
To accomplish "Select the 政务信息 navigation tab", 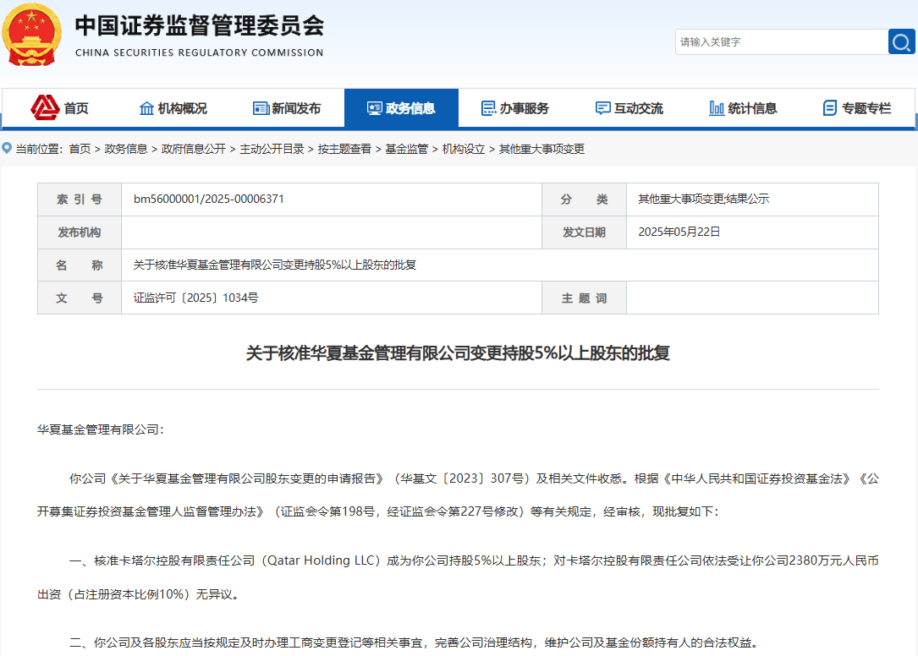I will pyautogui.click(x=401, y=108).
